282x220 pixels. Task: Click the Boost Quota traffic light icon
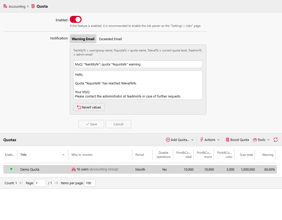pos(228,140)
